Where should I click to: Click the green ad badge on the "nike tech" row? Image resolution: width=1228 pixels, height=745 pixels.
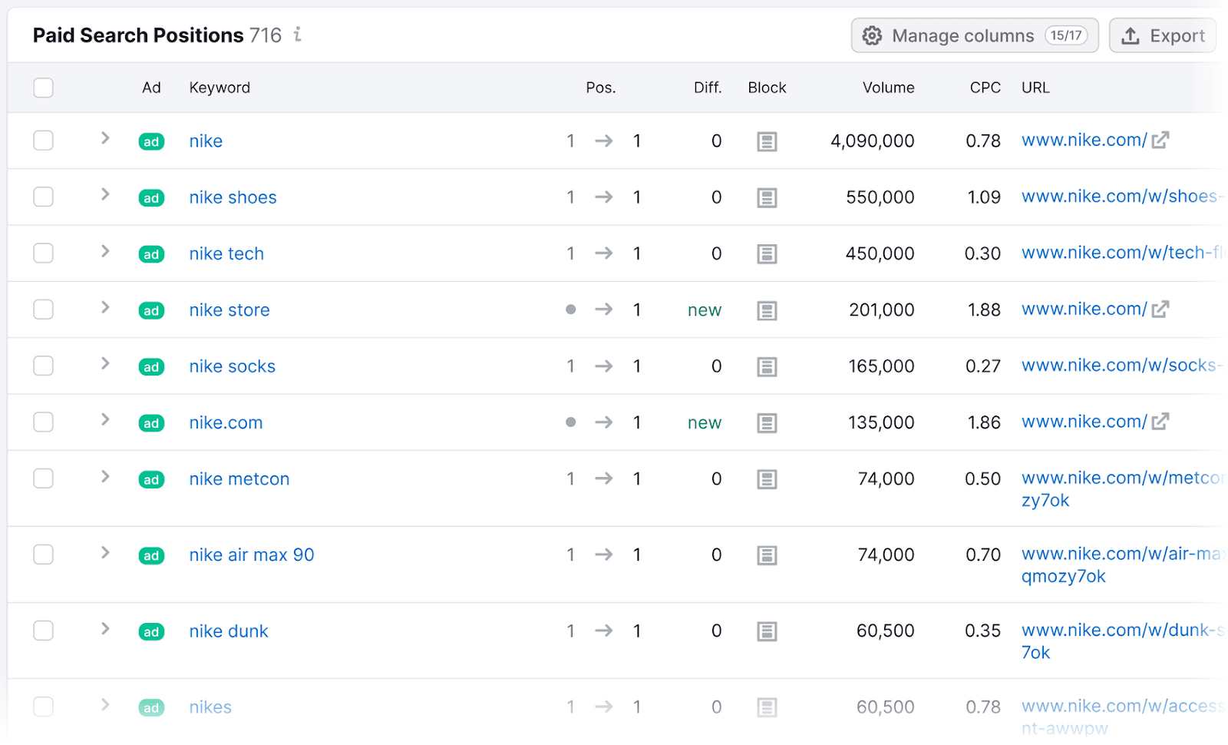(151, 253)
